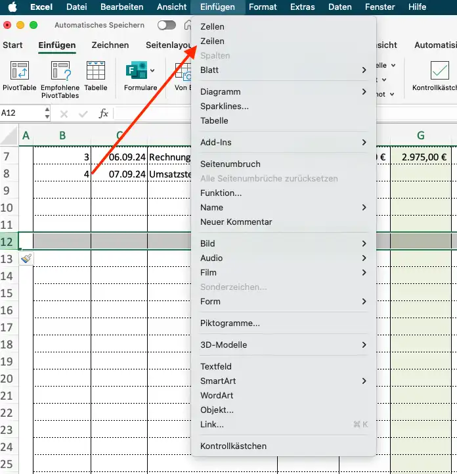
Task: Select Neuer Kommentar menu entry
Action: (284, 222)
